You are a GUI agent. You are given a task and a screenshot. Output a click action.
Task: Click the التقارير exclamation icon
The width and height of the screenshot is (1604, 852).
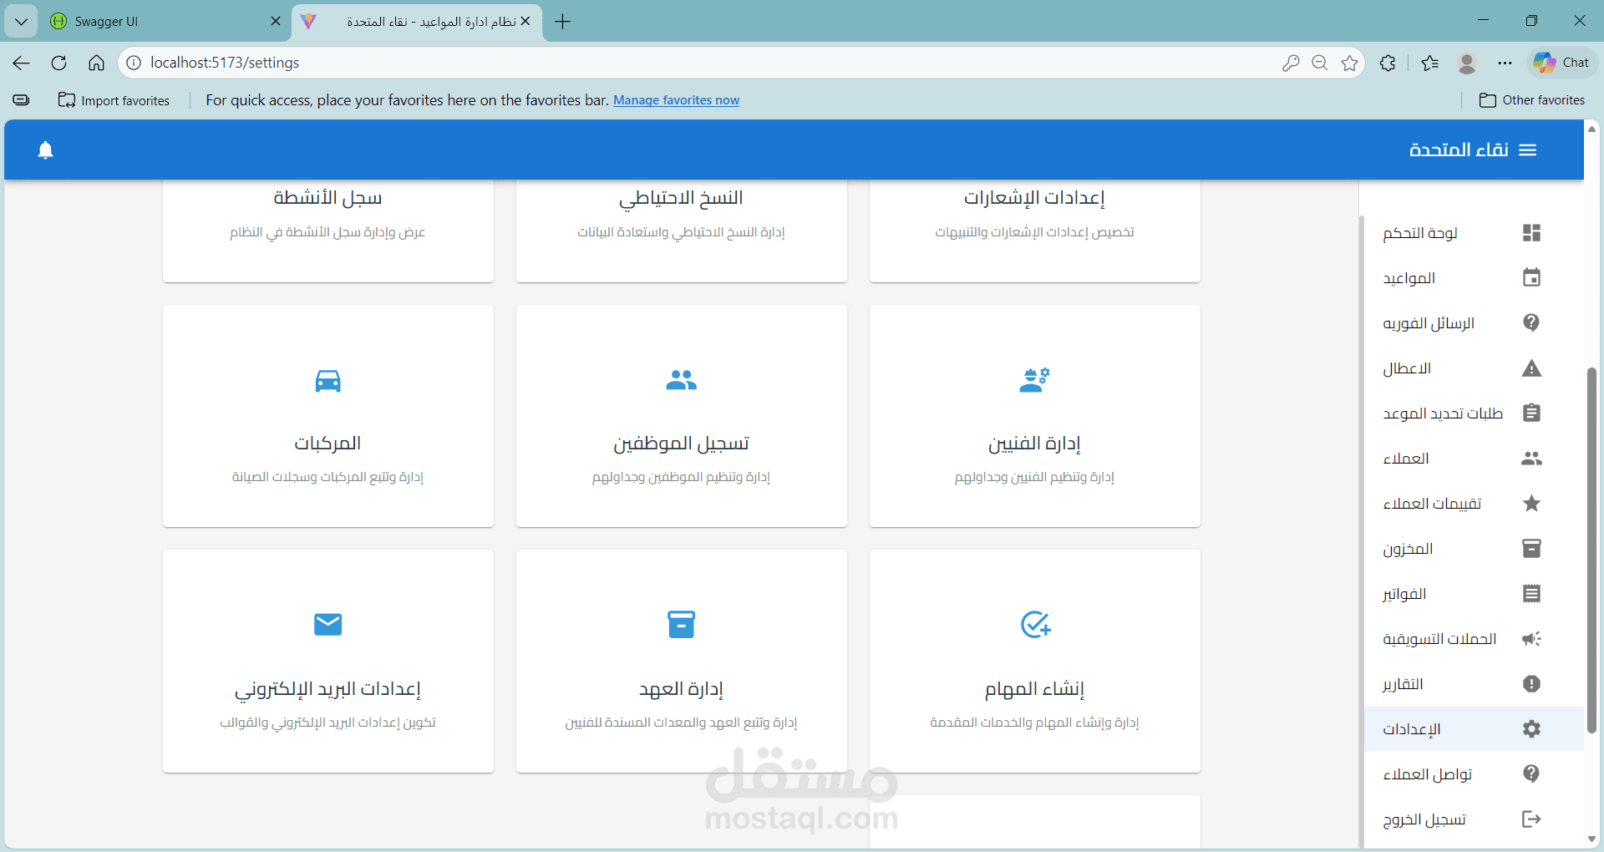coord(1531,684)
